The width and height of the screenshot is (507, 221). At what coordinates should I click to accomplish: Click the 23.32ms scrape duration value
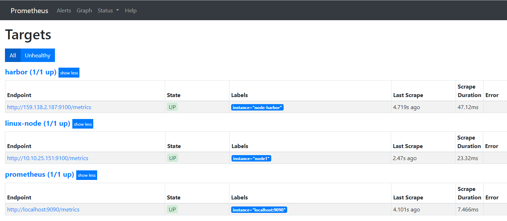468,158
